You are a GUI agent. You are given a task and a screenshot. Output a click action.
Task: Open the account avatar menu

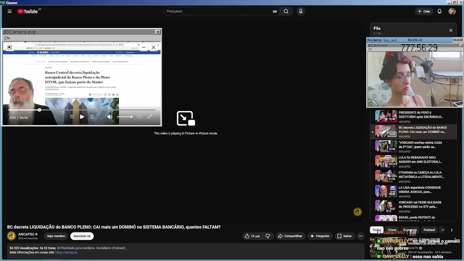[452, 11]
